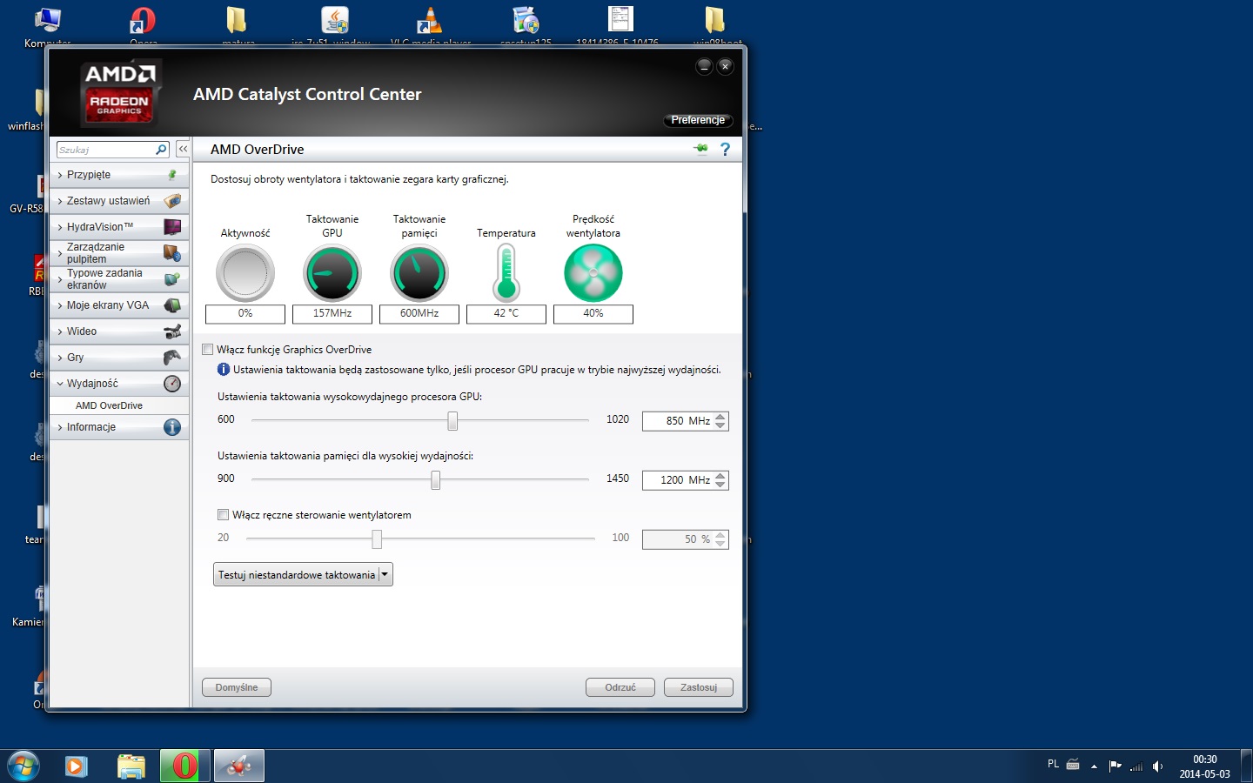Click the Taktowanie GPU clock gauge
This screenshot has height=783, width=1253.
tap(332, 273)
